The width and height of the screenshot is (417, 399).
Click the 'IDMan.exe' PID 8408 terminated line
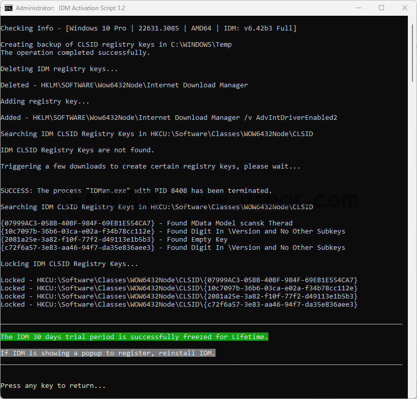pos(136,191)
